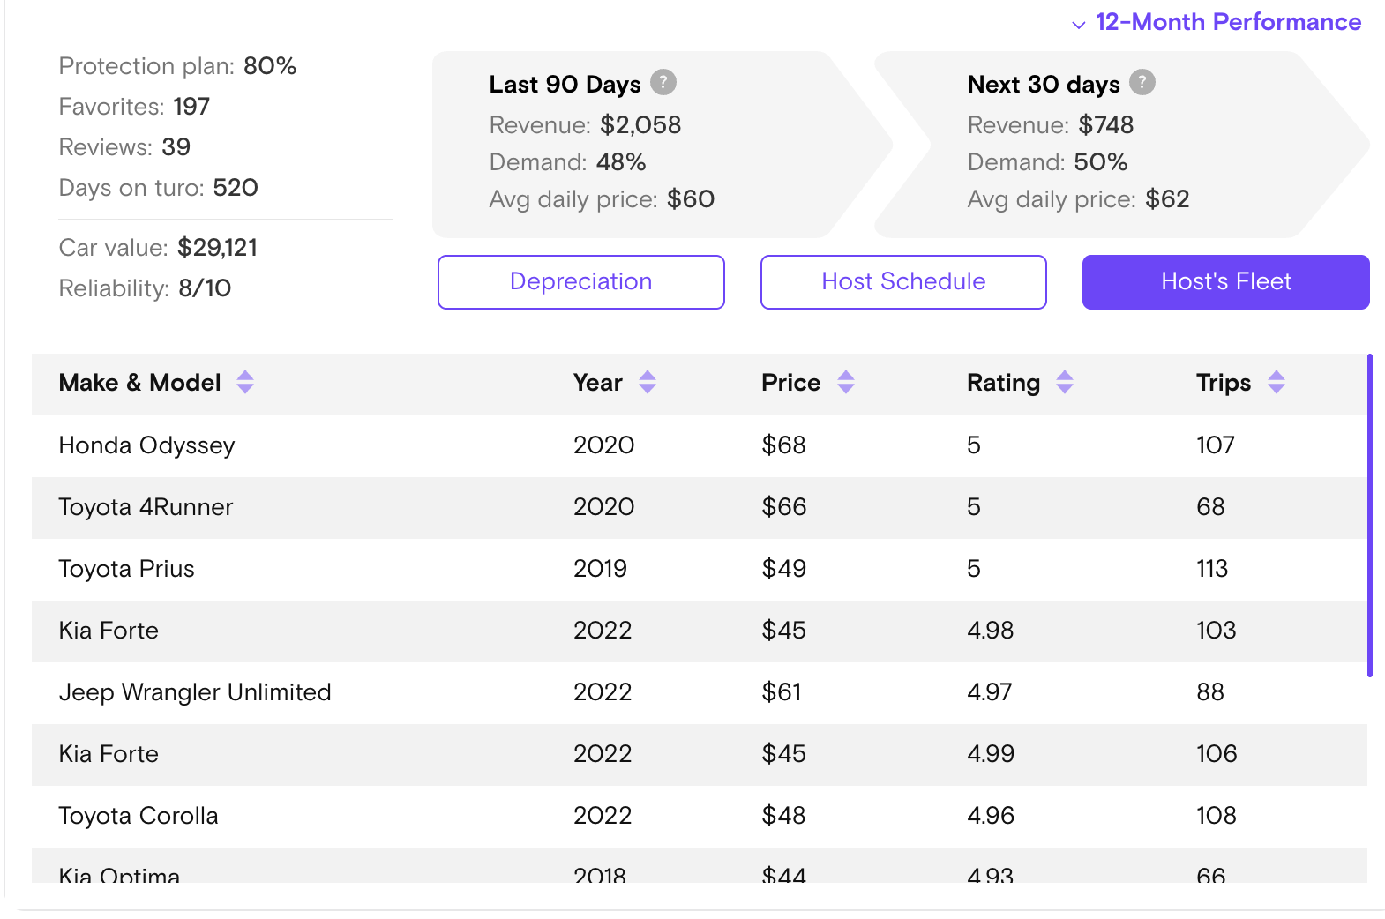Screen dimensions: 1385x919
Task: Click the Favorites 197 value
Action: pos(191,107)
